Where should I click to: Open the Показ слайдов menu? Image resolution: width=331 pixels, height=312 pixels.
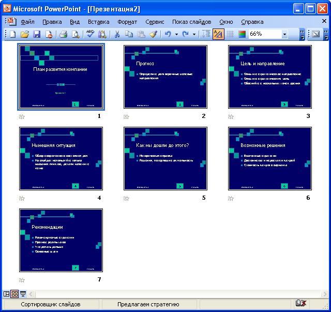click(x=192, y=22)
